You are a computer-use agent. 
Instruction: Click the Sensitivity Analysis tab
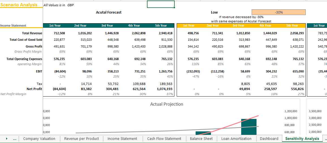click(302, 139)
